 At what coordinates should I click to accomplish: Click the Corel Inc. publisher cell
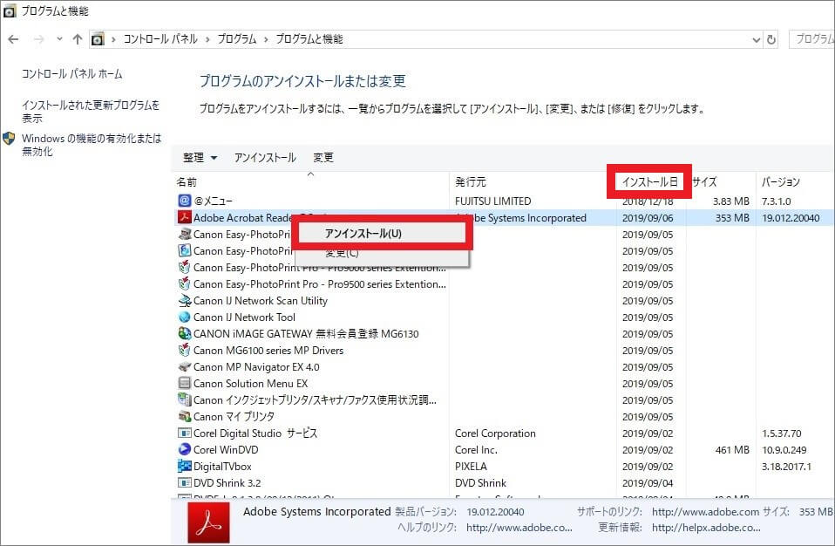click(x=476, y=449)
